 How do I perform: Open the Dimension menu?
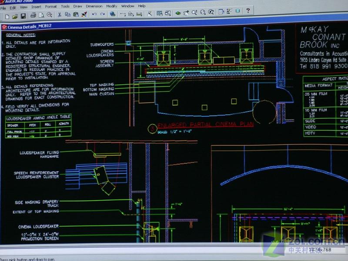coord(94,6)
